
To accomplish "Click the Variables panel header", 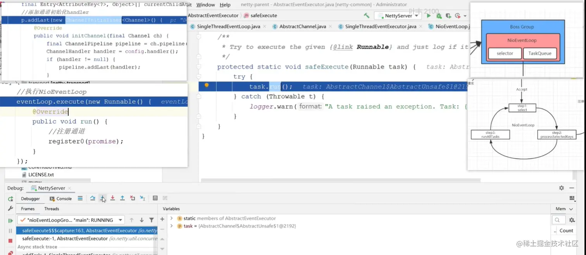I will (x=171, y=209).
